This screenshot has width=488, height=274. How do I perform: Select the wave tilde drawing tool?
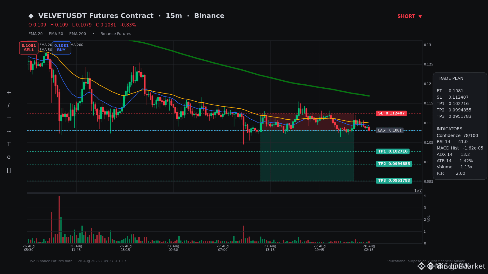(9, 131)
